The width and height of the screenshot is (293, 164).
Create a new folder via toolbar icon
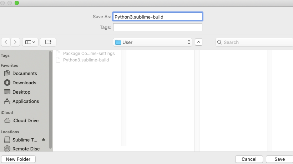click(48, 42)
